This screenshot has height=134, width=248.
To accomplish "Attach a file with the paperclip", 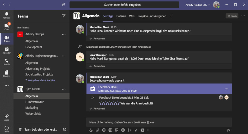I will [x=97, y=130].
